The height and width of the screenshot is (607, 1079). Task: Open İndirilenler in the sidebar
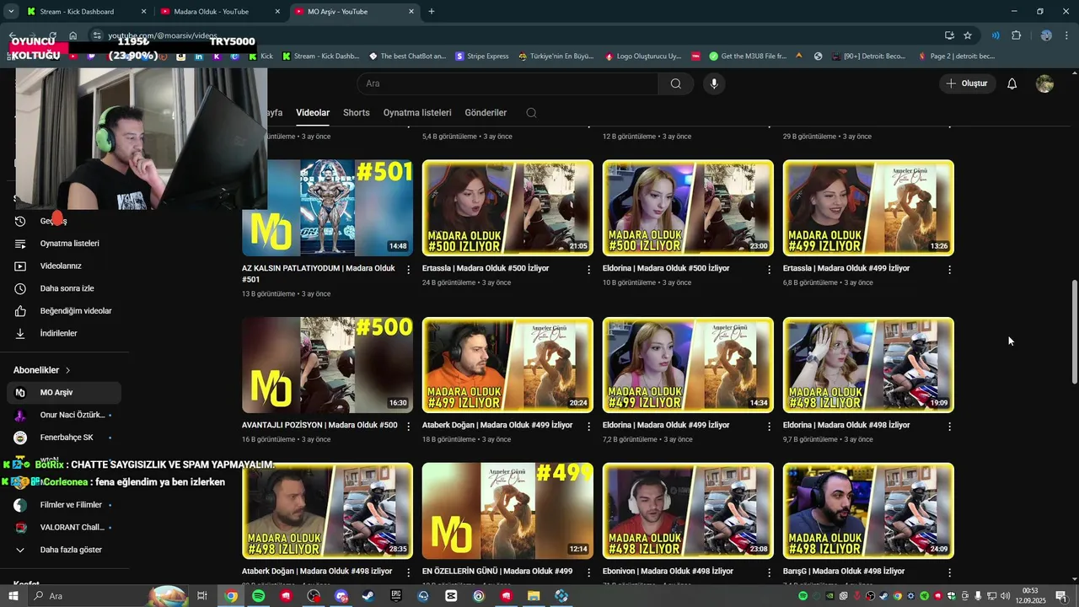click(64, 334)
